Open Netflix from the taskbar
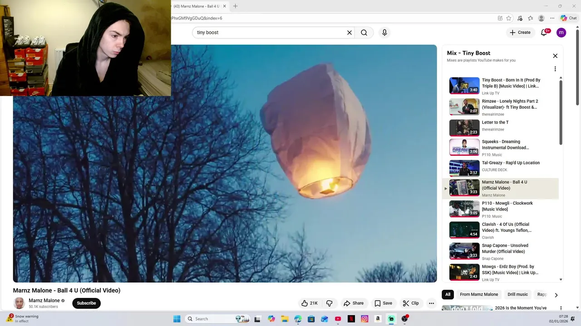 click(351, 319)
